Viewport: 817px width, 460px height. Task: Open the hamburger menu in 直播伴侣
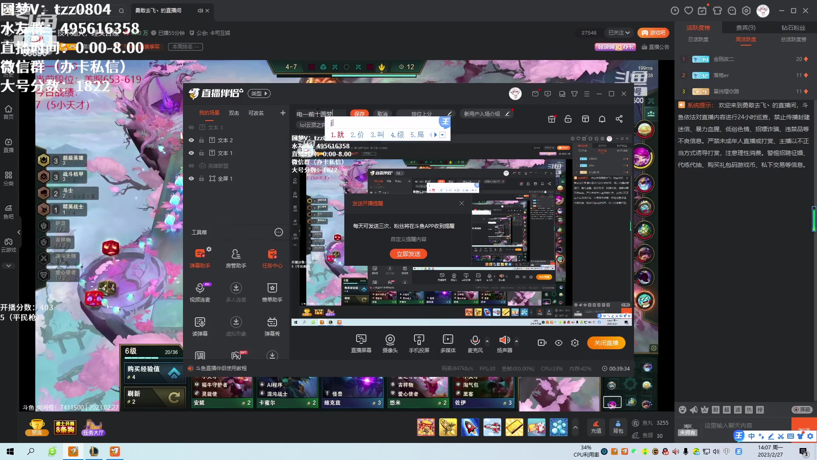point(587,94)
